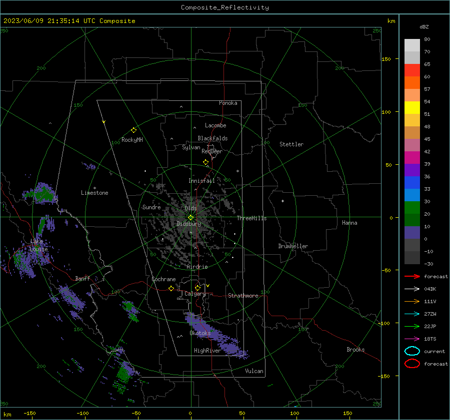The image size is (450, 420).
Task: Click the cyan current ellipse icon
Action: (x=412, y=351)
